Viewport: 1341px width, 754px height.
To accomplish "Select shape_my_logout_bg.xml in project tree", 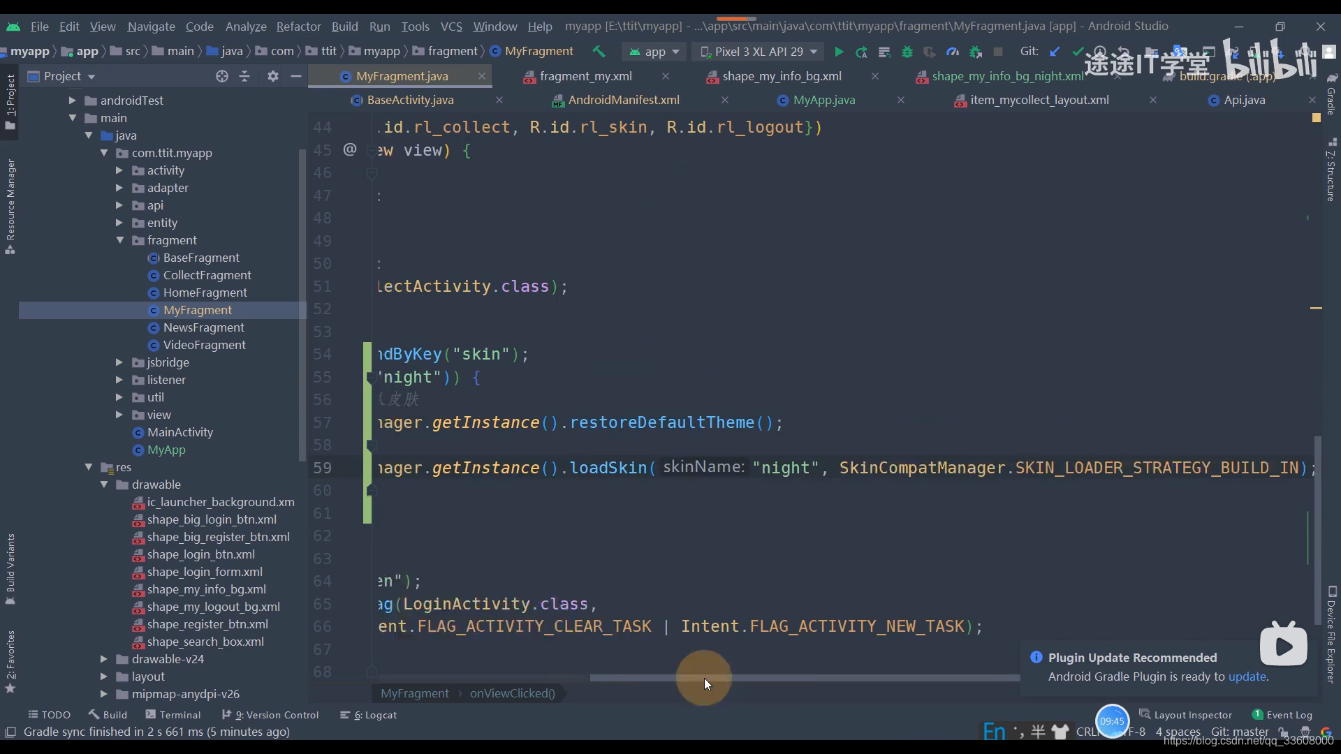I will (x=213, y=607).
